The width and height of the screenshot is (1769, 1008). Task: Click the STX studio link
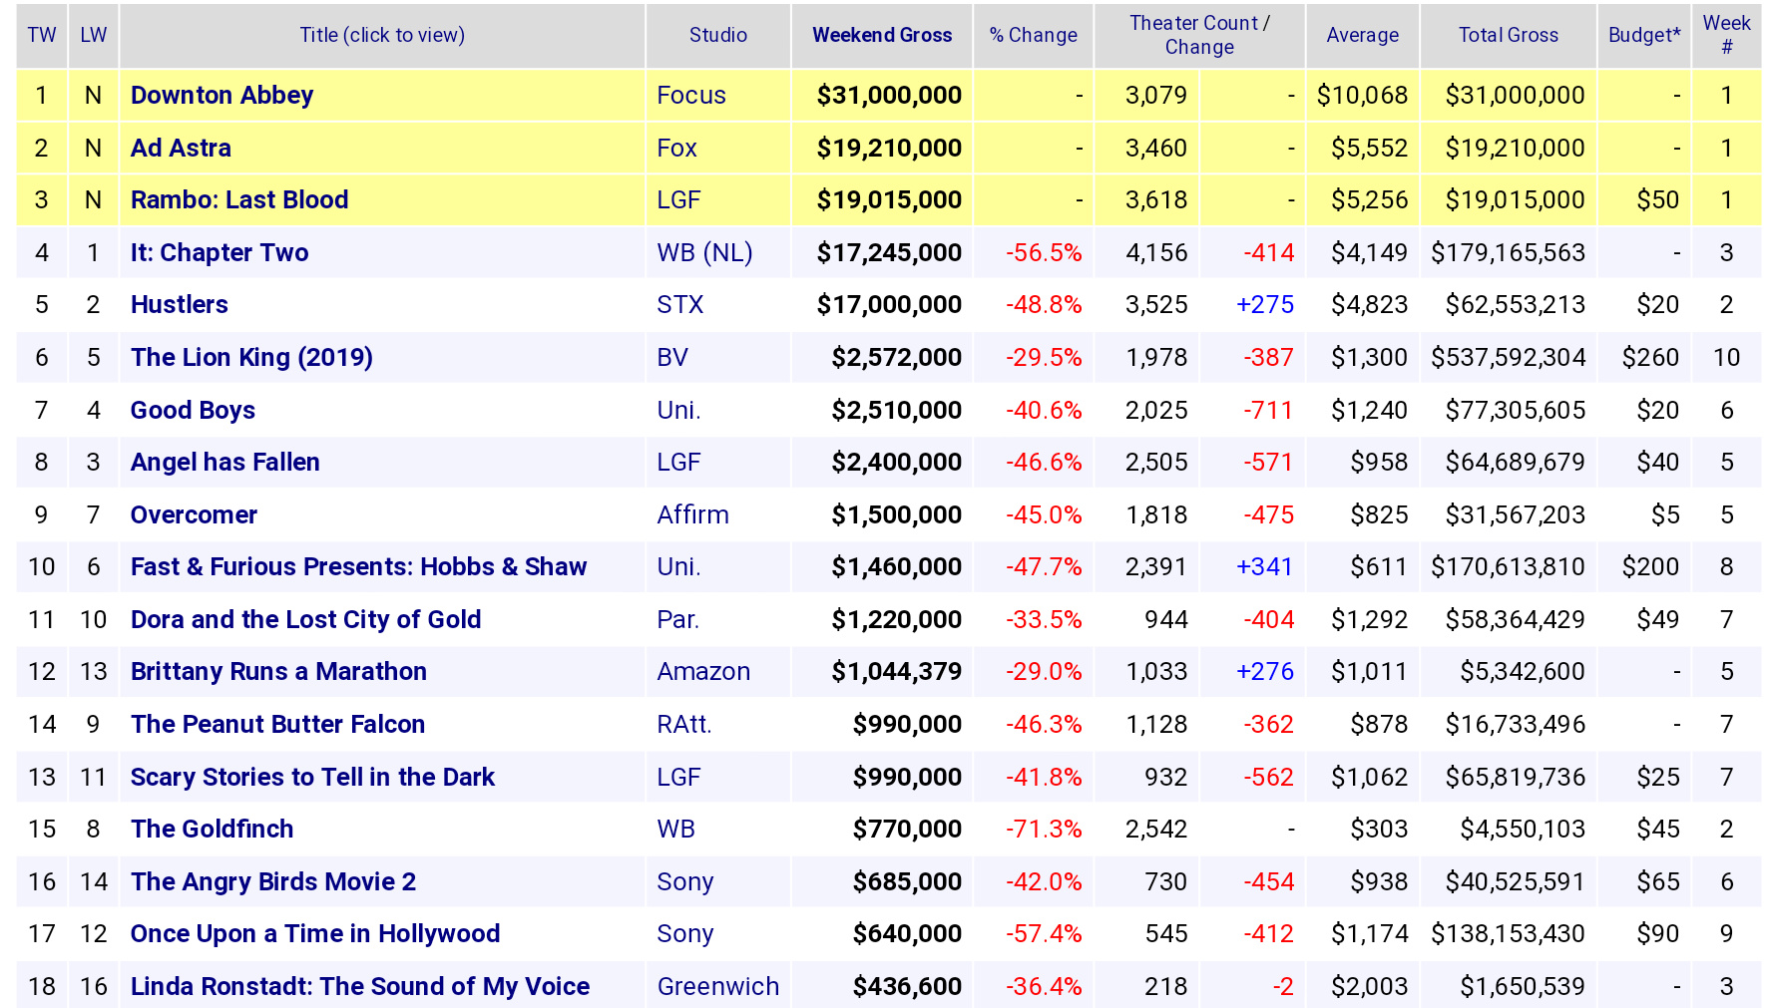click(x=680, y=305)
